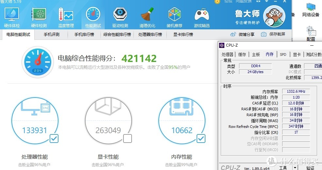Click the memory score 10662 circle
Image resolution: width=322 pixels, height=170 pixels.
[x=182, y=121]
